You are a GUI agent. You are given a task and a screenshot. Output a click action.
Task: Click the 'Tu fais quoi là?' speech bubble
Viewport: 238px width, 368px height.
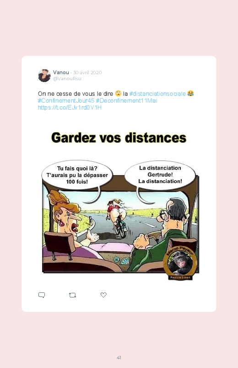tap(77, 175)
